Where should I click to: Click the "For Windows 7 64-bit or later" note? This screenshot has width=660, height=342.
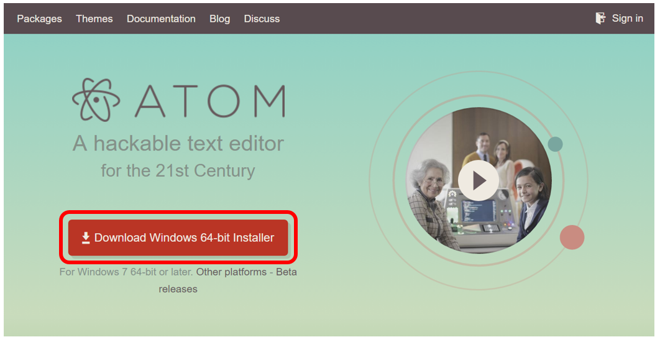click(x=126, y=272)
